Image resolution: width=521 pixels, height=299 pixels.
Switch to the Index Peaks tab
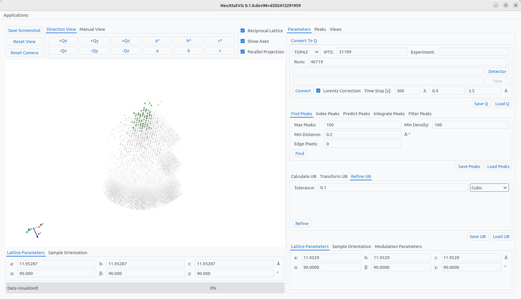click(327, 114)
